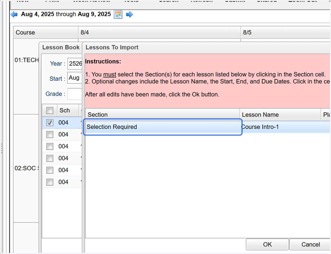Click the Grade input field

(x=75, y=94)
